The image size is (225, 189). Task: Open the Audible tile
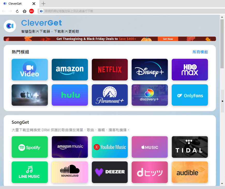pyautogui.click(x=190, y=172)
